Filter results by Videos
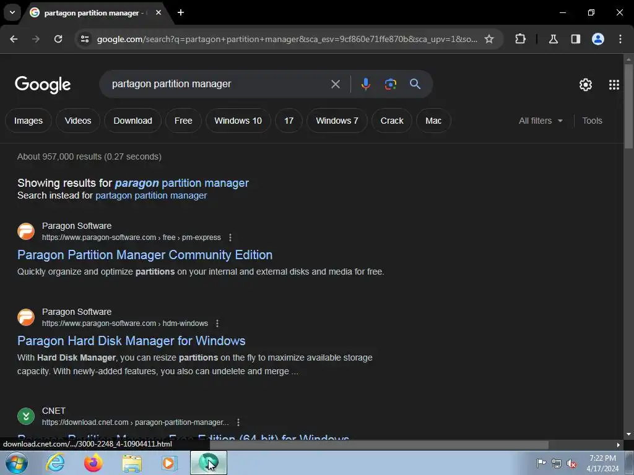The height and width of the screenshot is (475, 634). point(77,121)
